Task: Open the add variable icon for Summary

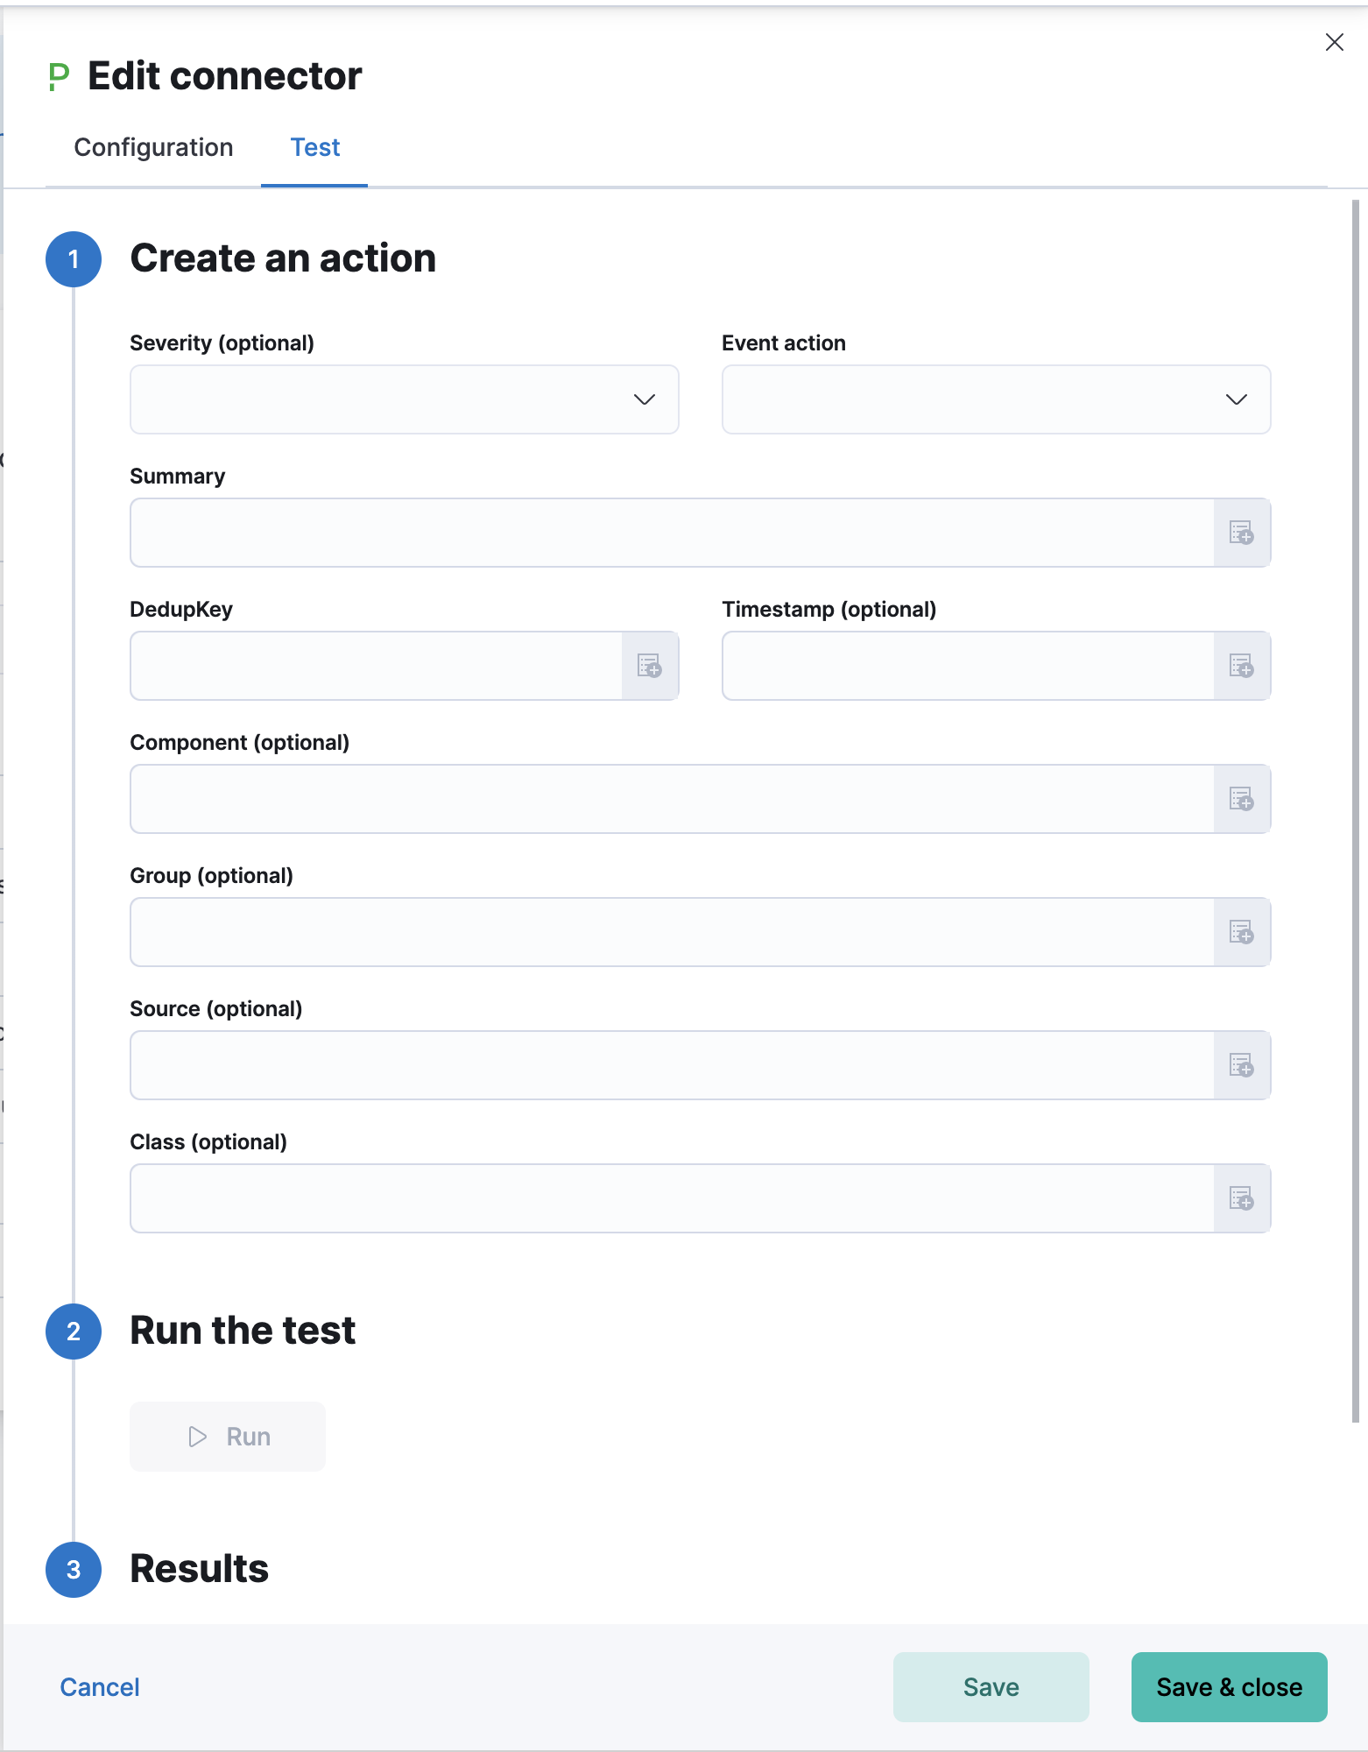Action: [1243, 533]
